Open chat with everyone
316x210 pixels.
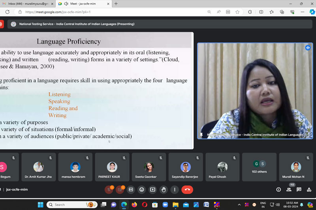point(299,190)
